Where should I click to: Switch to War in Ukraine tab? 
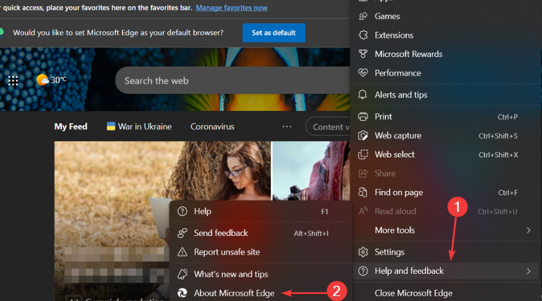(x=139, y=126)
